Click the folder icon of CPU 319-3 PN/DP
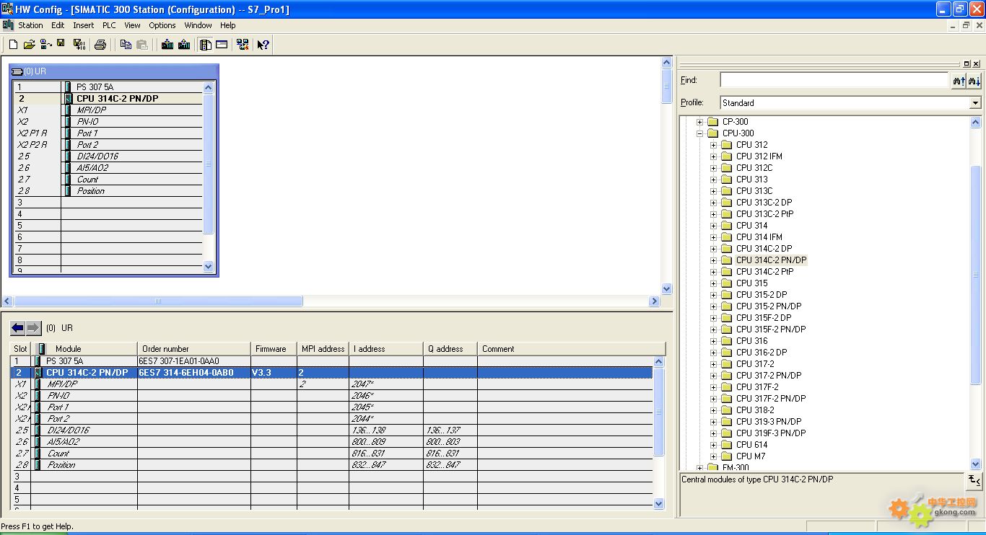The height and width of the screenshot is (535, 986). (726, 422)
